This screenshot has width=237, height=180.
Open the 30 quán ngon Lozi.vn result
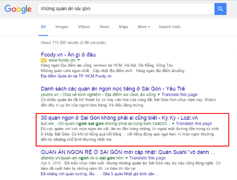[x=119, y=118]
